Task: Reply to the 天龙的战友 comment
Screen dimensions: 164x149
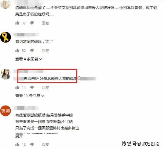Action: pyautogui.click(x=46, y=88)
